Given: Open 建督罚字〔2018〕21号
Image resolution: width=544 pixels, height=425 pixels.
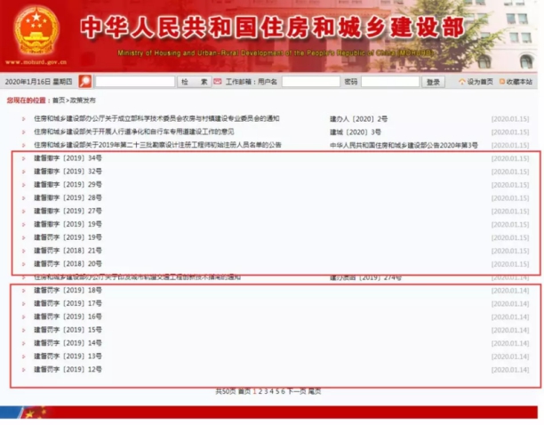Looking at the screenshot, I should [x=68, y=251].
